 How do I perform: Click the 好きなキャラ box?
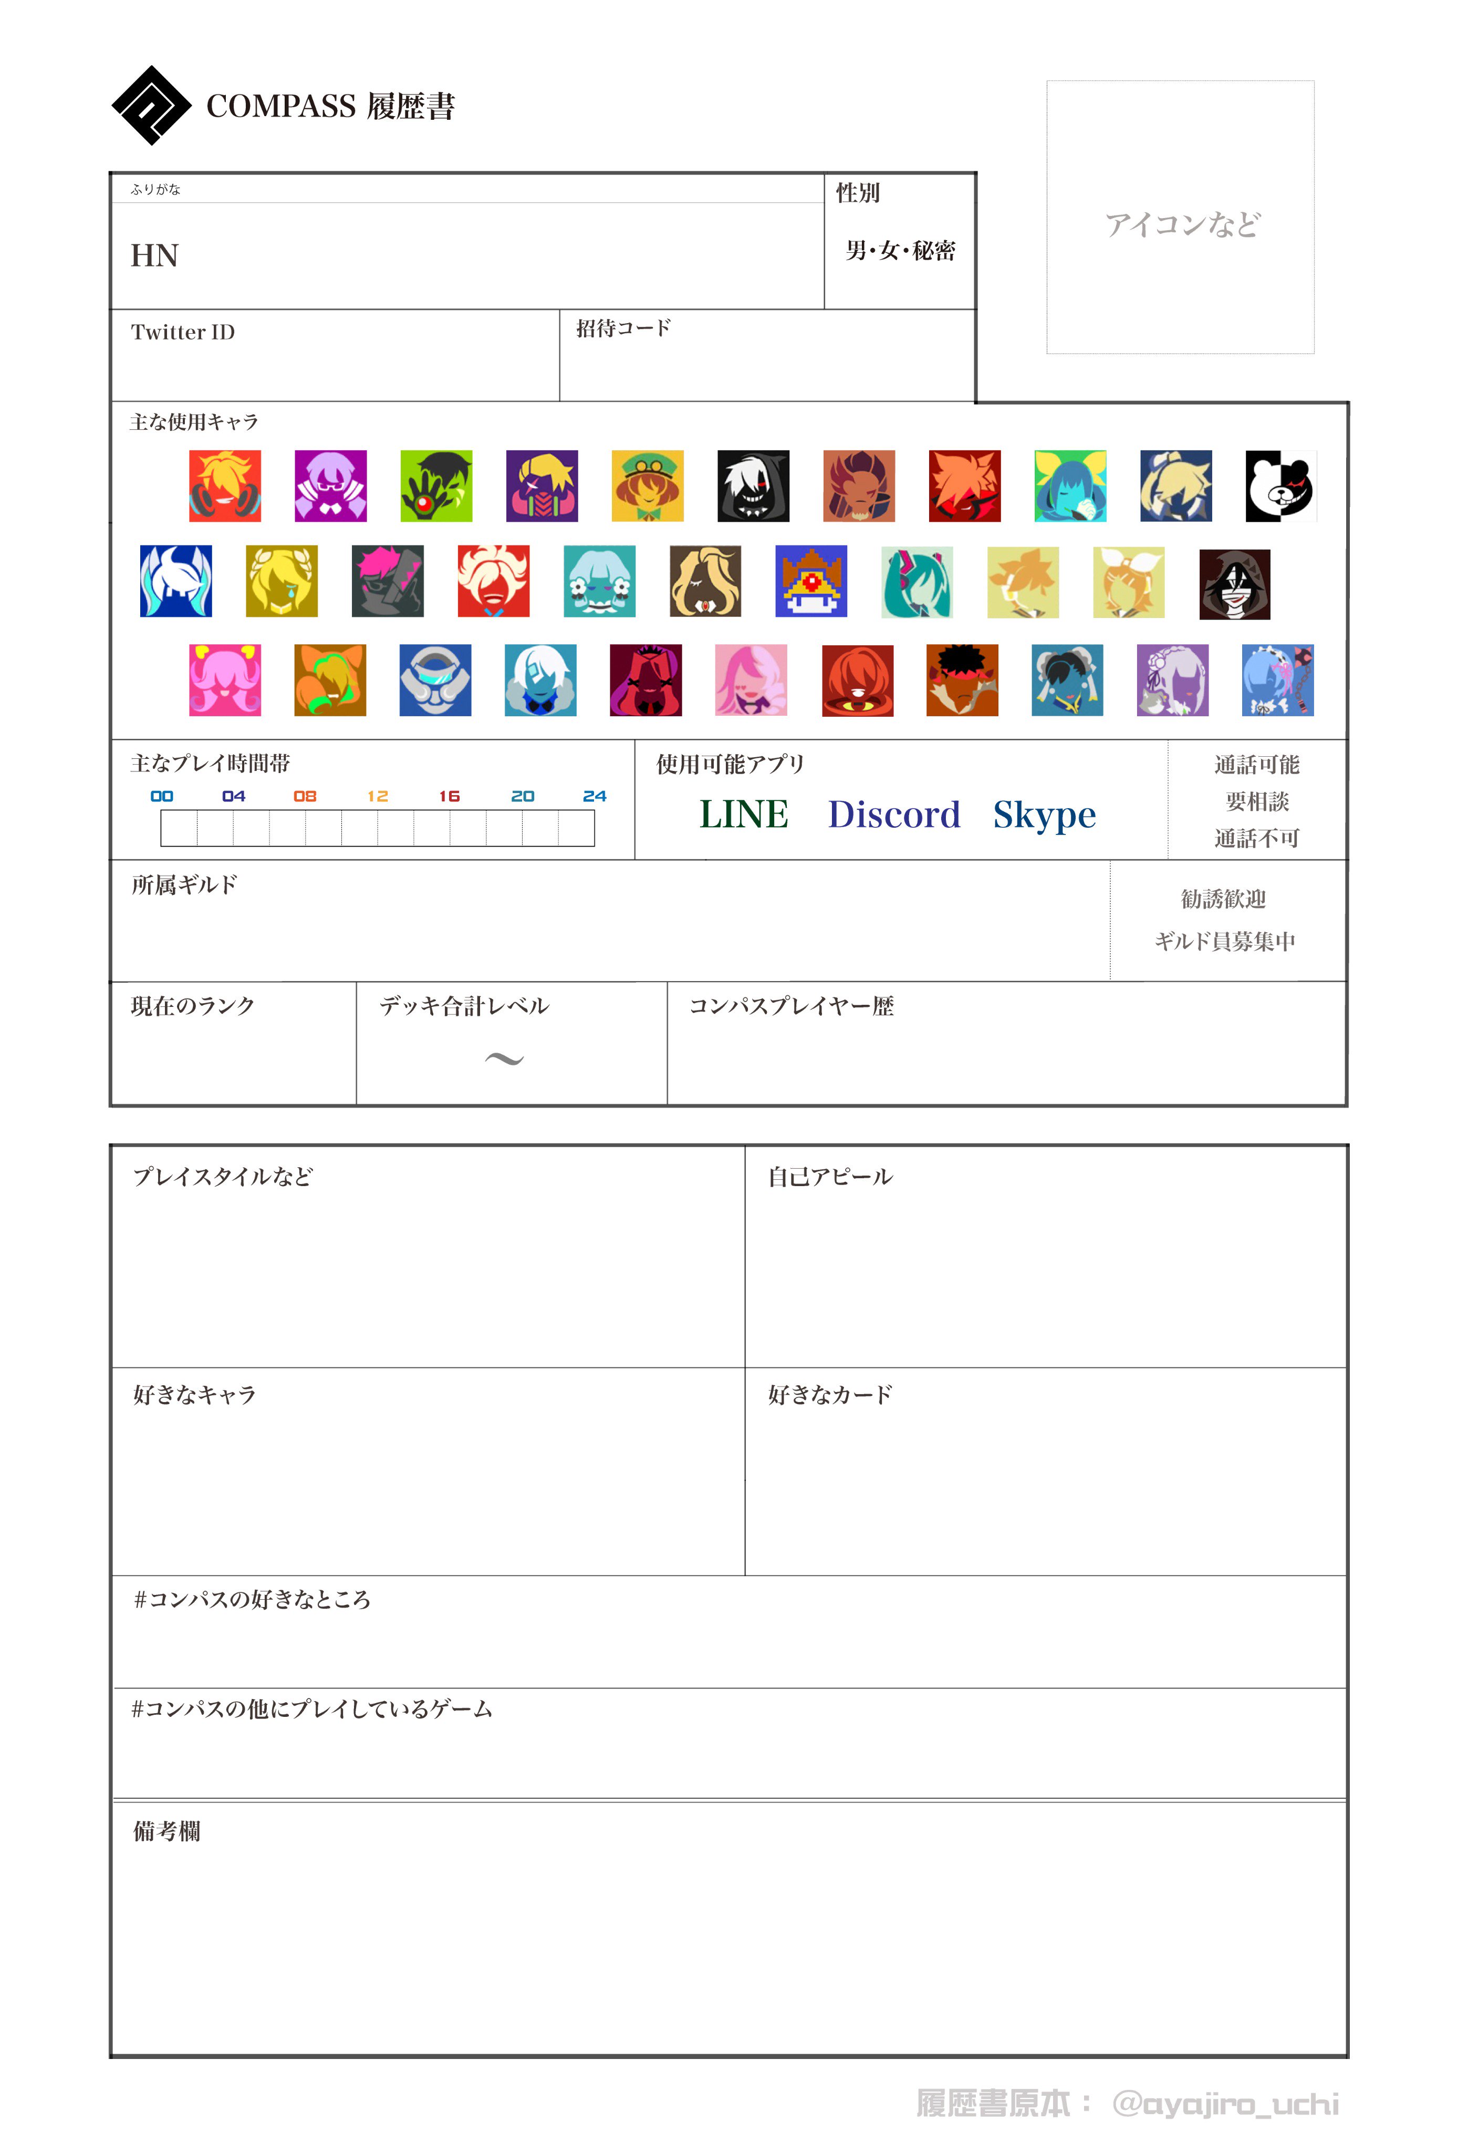pos(428,1471)
